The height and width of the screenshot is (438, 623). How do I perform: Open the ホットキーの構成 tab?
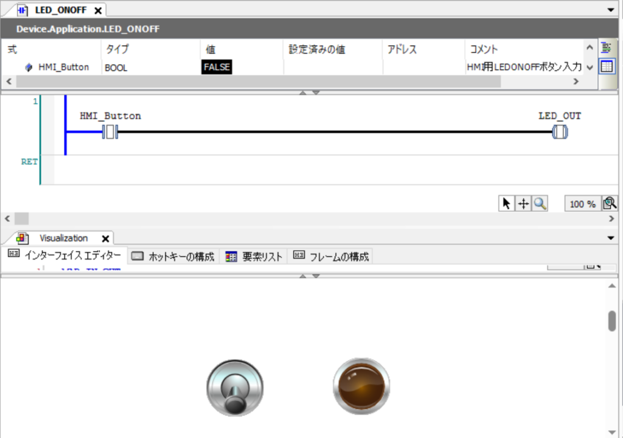click(175, 257)
